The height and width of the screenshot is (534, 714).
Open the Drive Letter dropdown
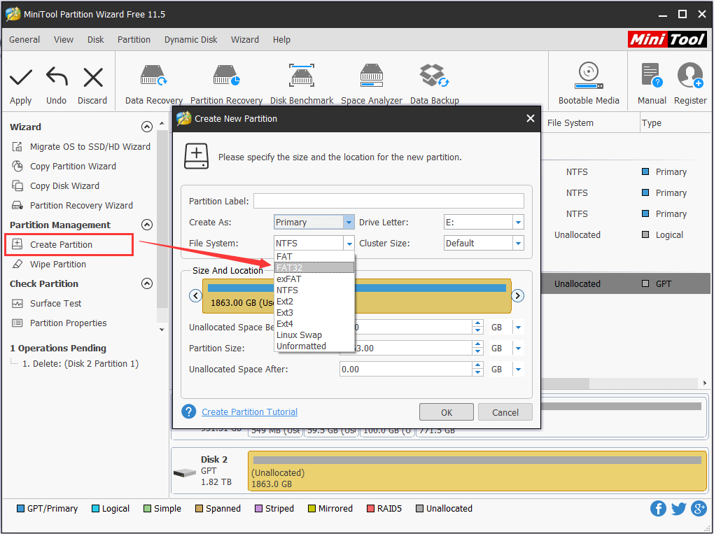[518, 222]
